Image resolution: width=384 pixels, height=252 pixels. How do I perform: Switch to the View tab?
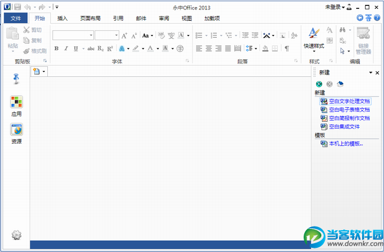pyautogui.click(x=187, y=18)
